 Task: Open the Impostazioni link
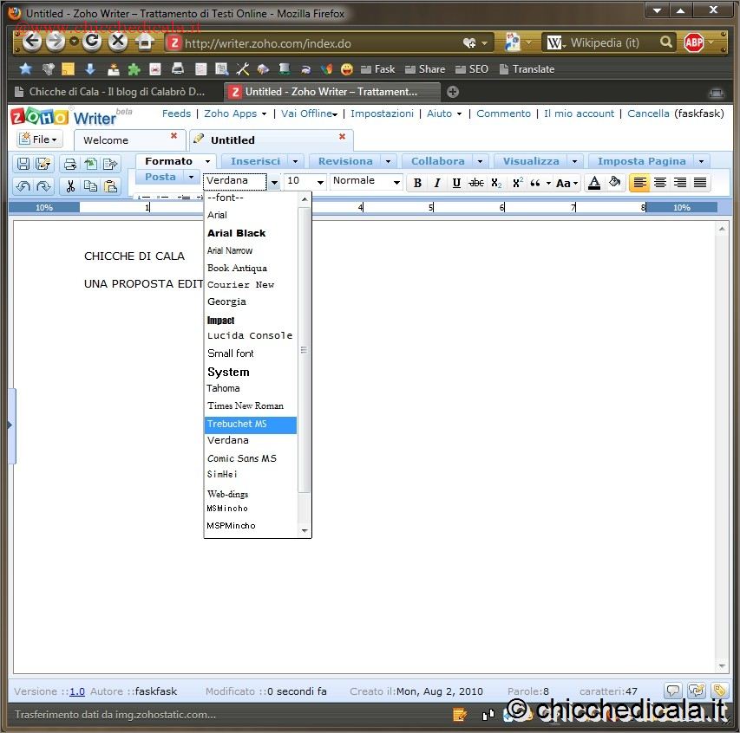pos(382,114)
